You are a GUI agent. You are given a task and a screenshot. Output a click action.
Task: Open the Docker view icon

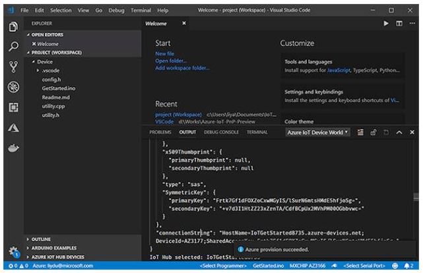pos(13,148)
